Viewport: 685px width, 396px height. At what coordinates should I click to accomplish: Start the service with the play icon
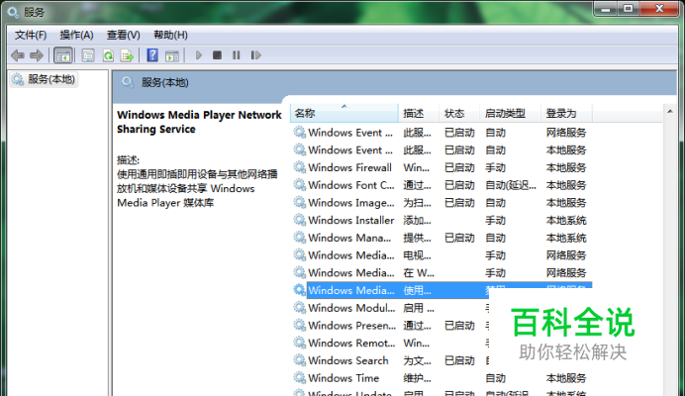pyautogui.click(x=199, y=55)
